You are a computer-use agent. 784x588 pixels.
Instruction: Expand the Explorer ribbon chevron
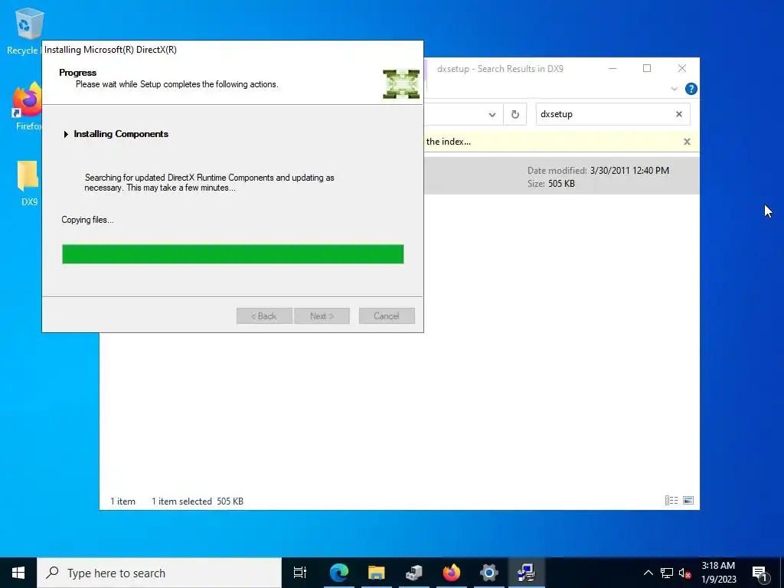pos(674,89)
